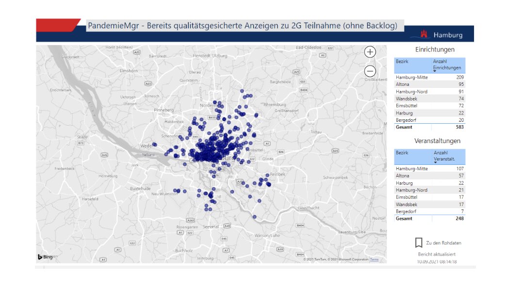The height and width of the screenshot is (291, 523).
Task: Select Harburg row with 22 Einrichtungen
Action: 430,113
